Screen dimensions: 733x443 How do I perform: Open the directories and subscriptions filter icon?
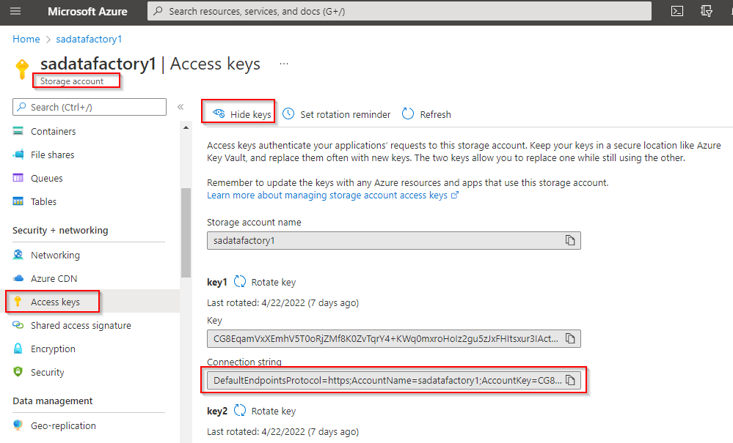click(x=707, y=11)
